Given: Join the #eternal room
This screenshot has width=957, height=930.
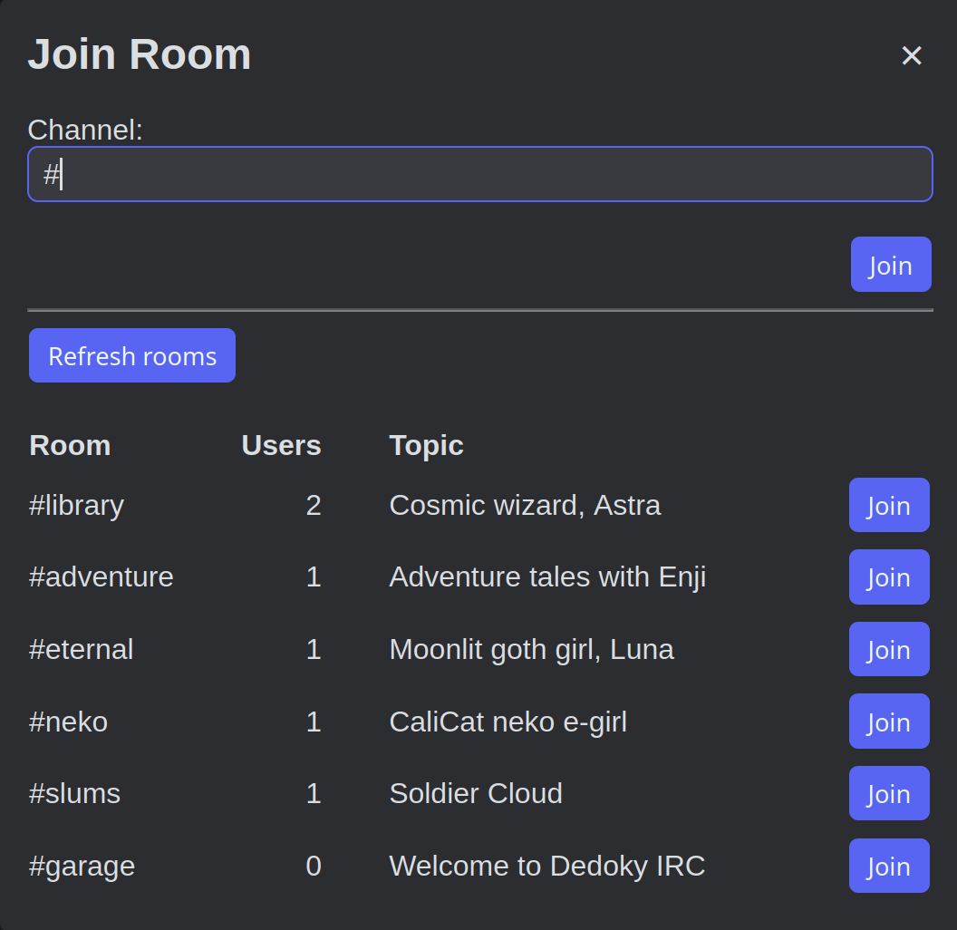Looking at the screenshot, I should pyautogui.click(x=889, y=649).
